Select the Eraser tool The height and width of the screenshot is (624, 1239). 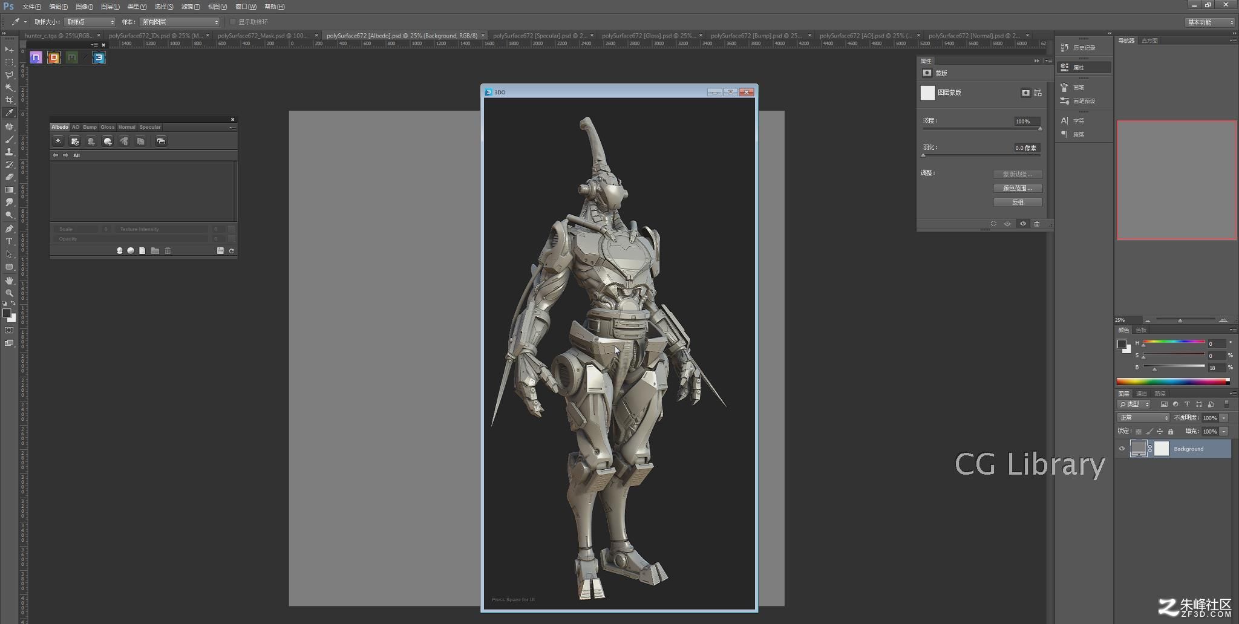tap(9, 177)
